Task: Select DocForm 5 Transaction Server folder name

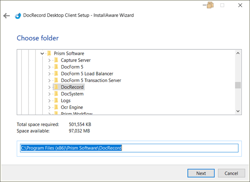Action: click(x=91, y=80)
